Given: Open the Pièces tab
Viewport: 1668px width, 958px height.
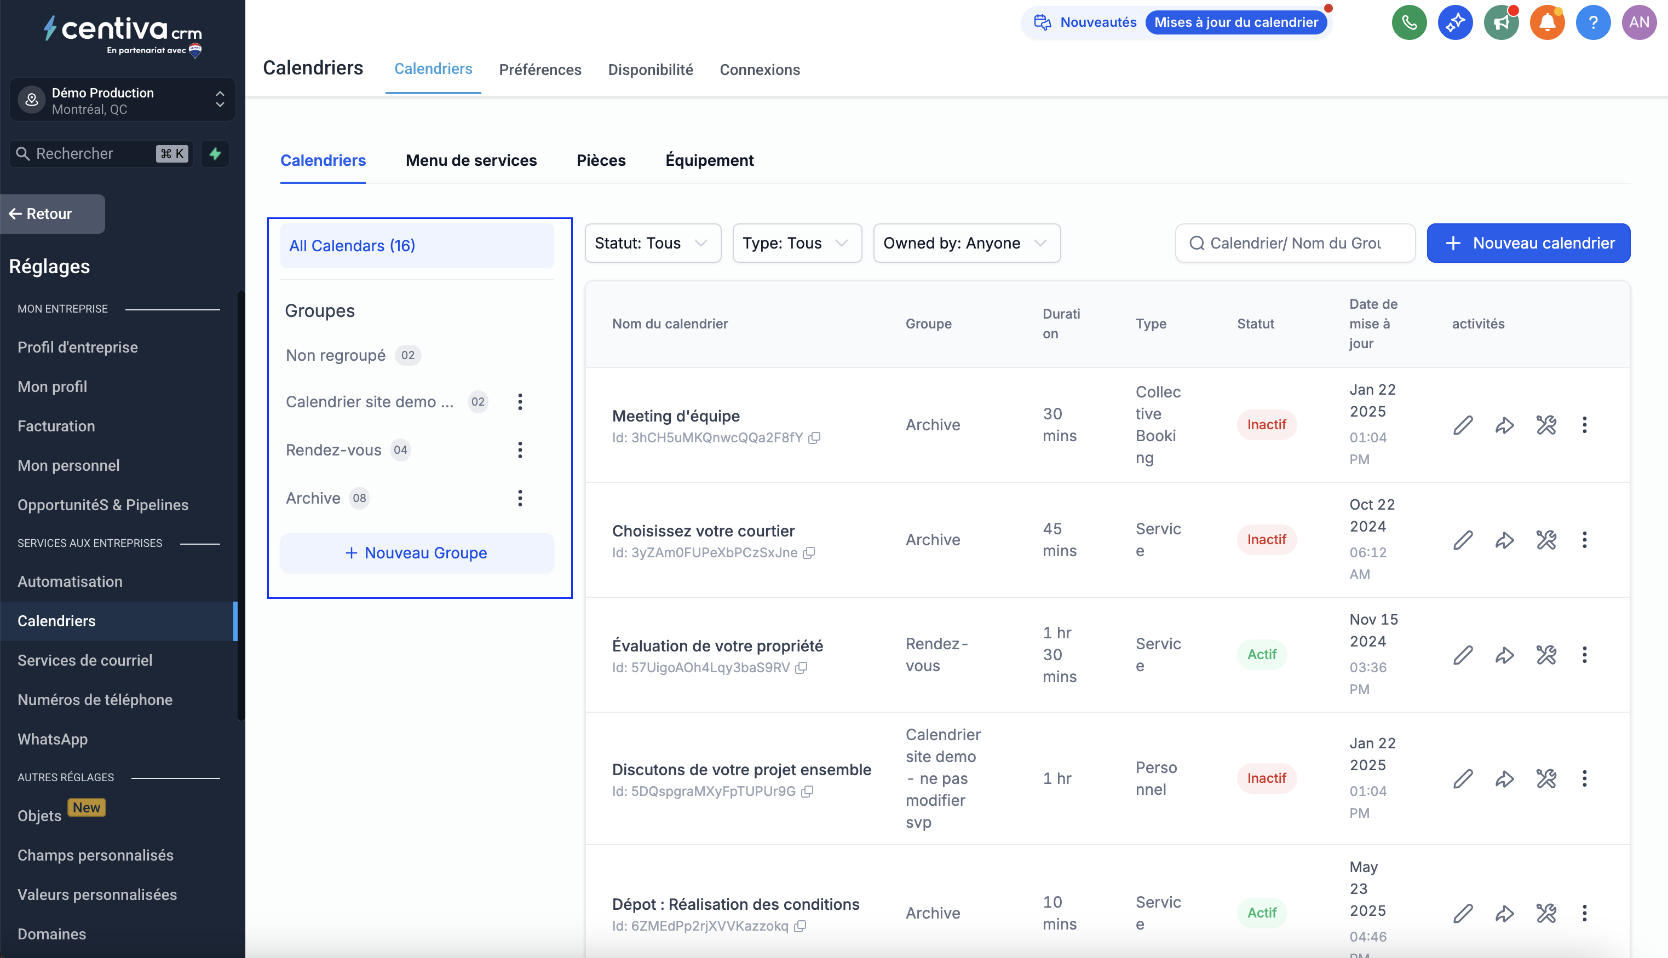Looking at the screenshot, I should [601, 160].
